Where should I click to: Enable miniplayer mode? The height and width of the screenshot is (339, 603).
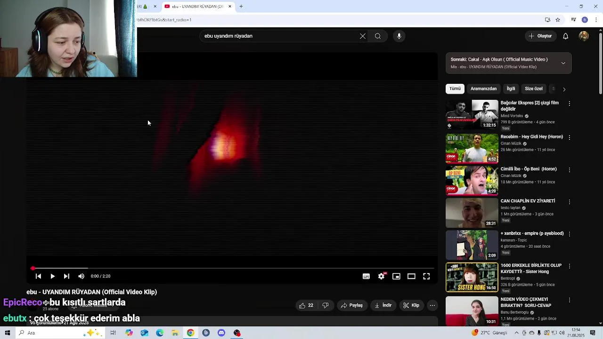click(396, 276)
